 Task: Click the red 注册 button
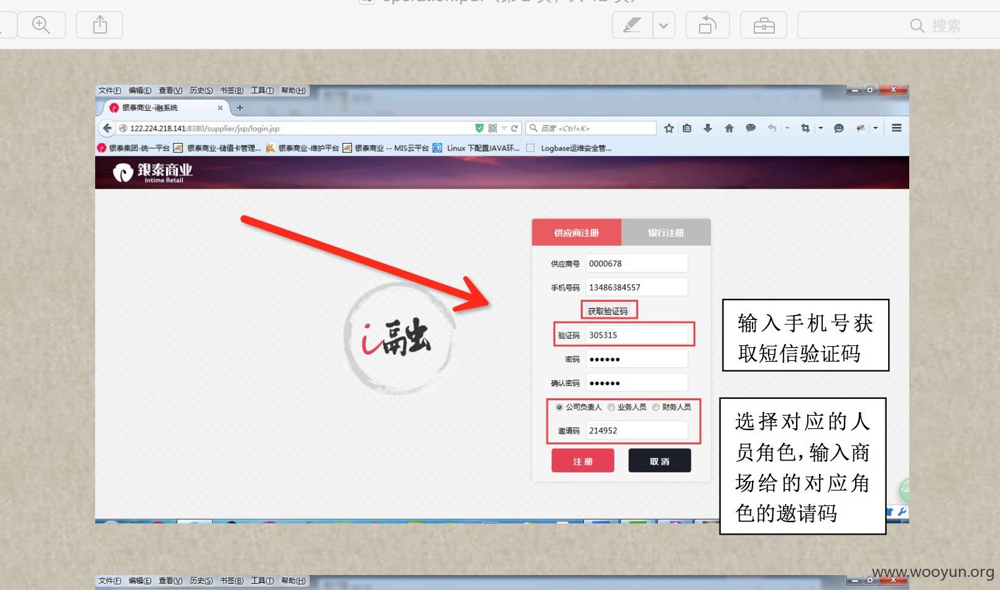tap(583, 461)
